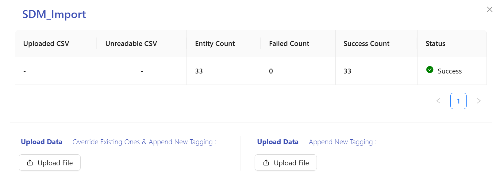Click Override Existing Ones & Append New Tagging label
This screenshot has width=504, height=177.
(144, 142)
